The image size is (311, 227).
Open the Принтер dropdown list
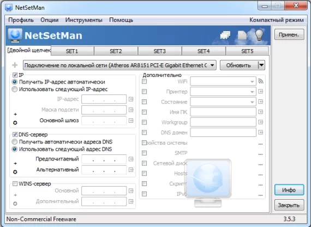click(x=252, y=92)
